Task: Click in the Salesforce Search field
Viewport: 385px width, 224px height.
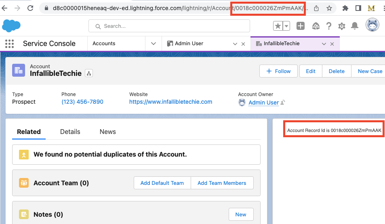Action: (169, 26)
